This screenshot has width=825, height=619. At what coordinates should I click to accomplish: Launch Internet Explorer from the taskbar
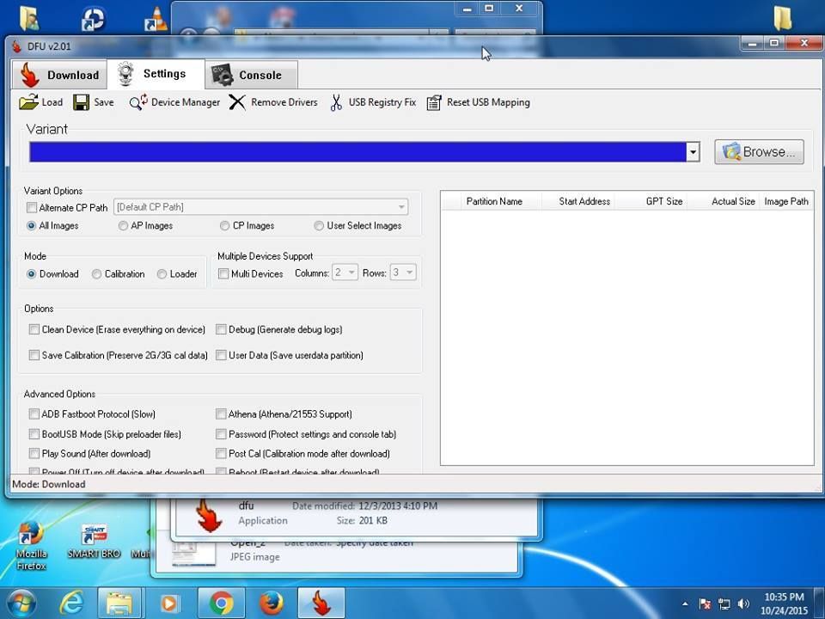point(72,604)
